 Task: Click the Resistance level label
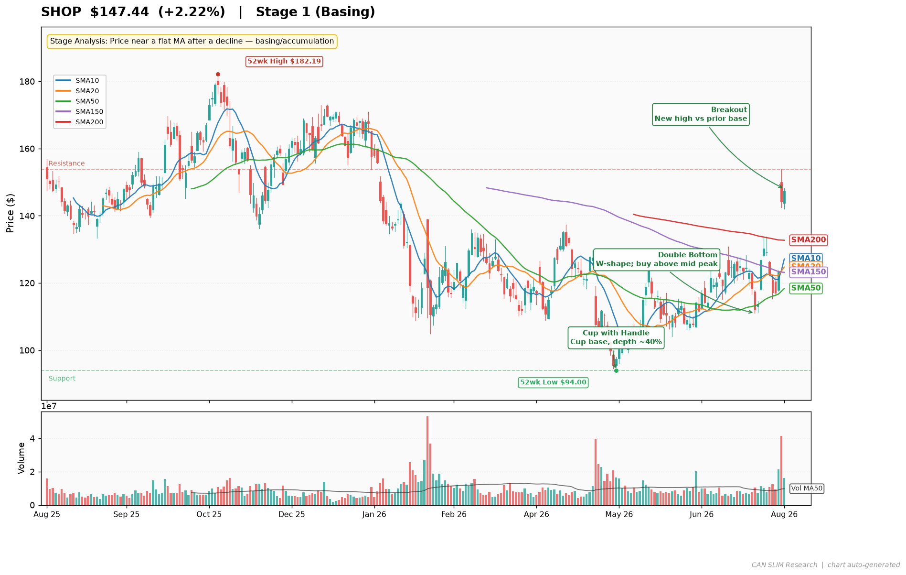pyautogui.click(x=66, y=163)
